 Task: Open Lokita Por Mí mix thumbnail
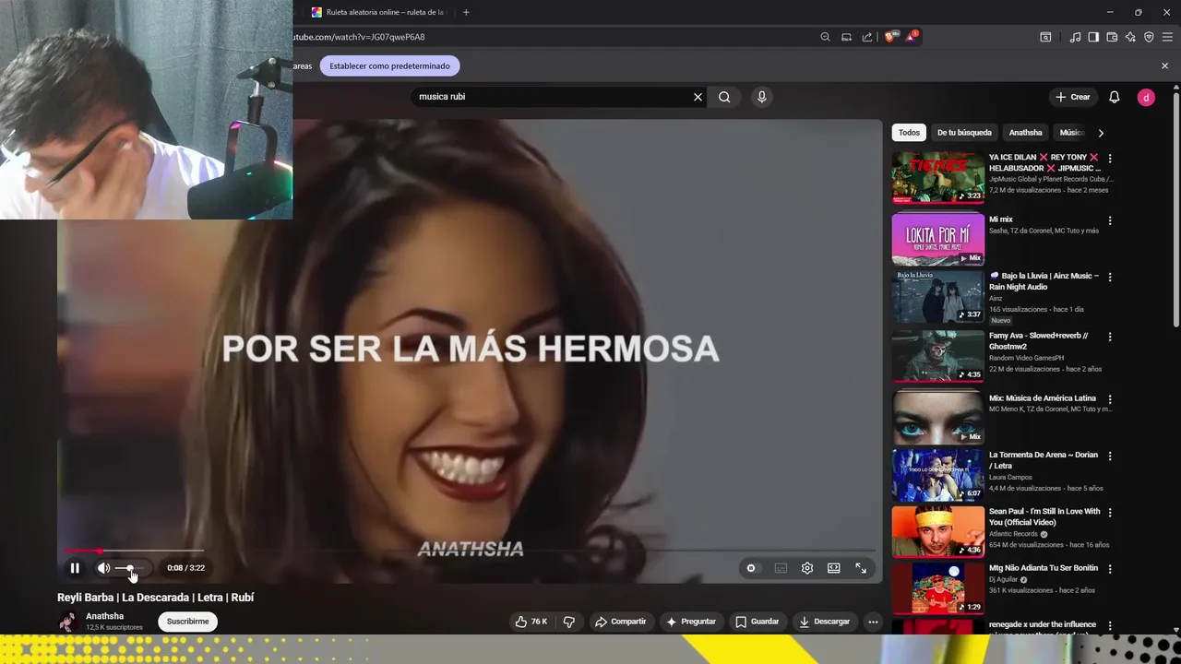point(937,239)
